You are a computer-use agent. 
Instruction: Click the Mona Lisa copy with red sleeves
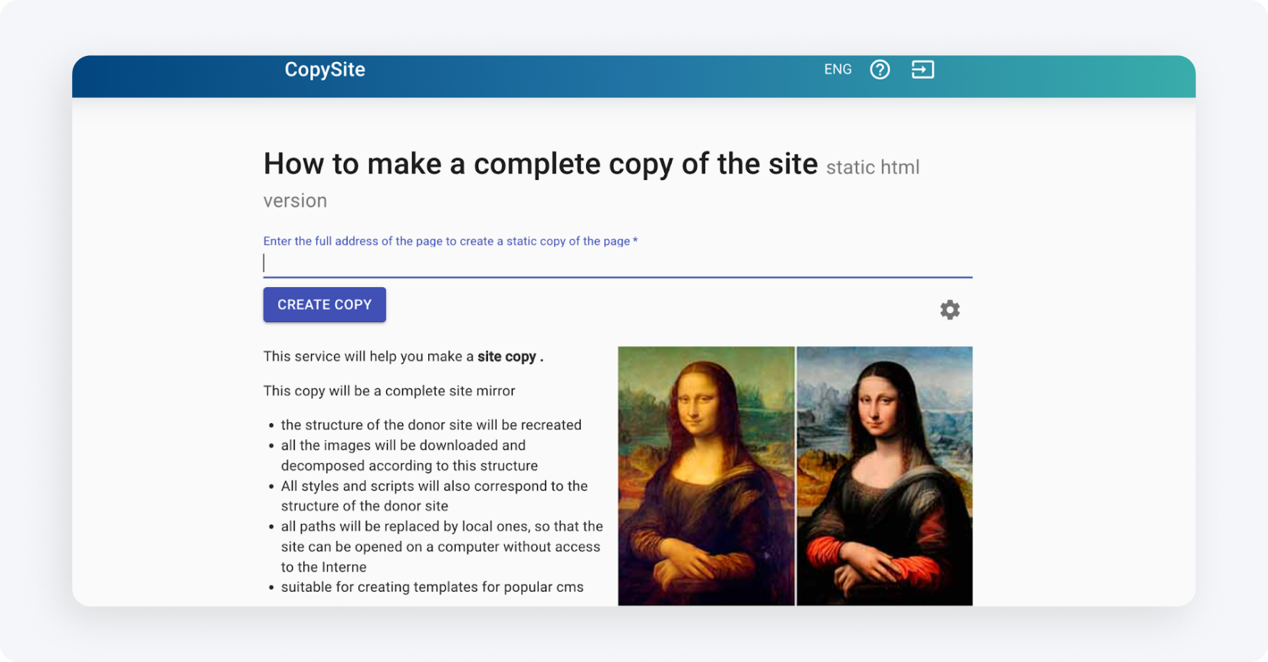tap(884, 475)
